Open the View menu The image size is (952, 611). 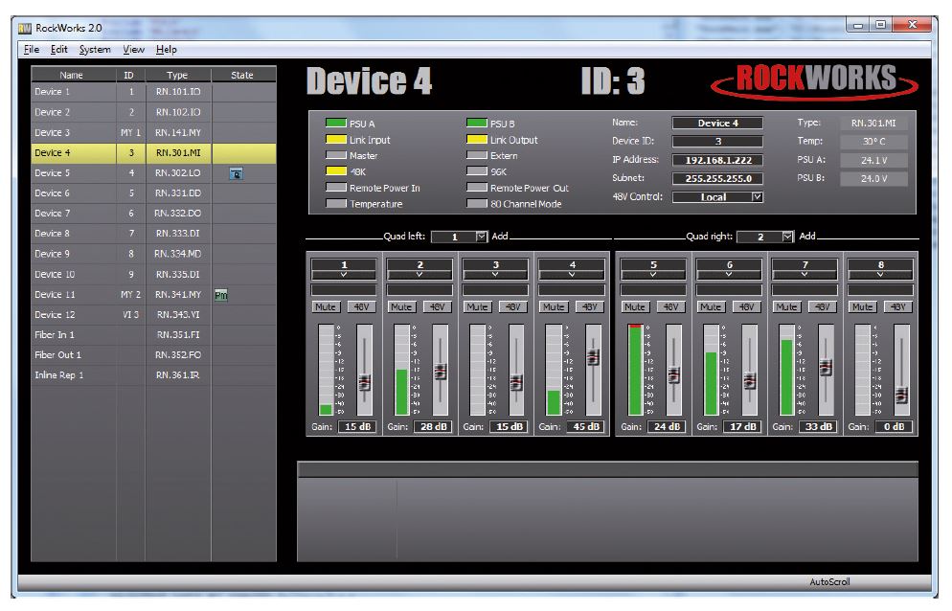134,50
